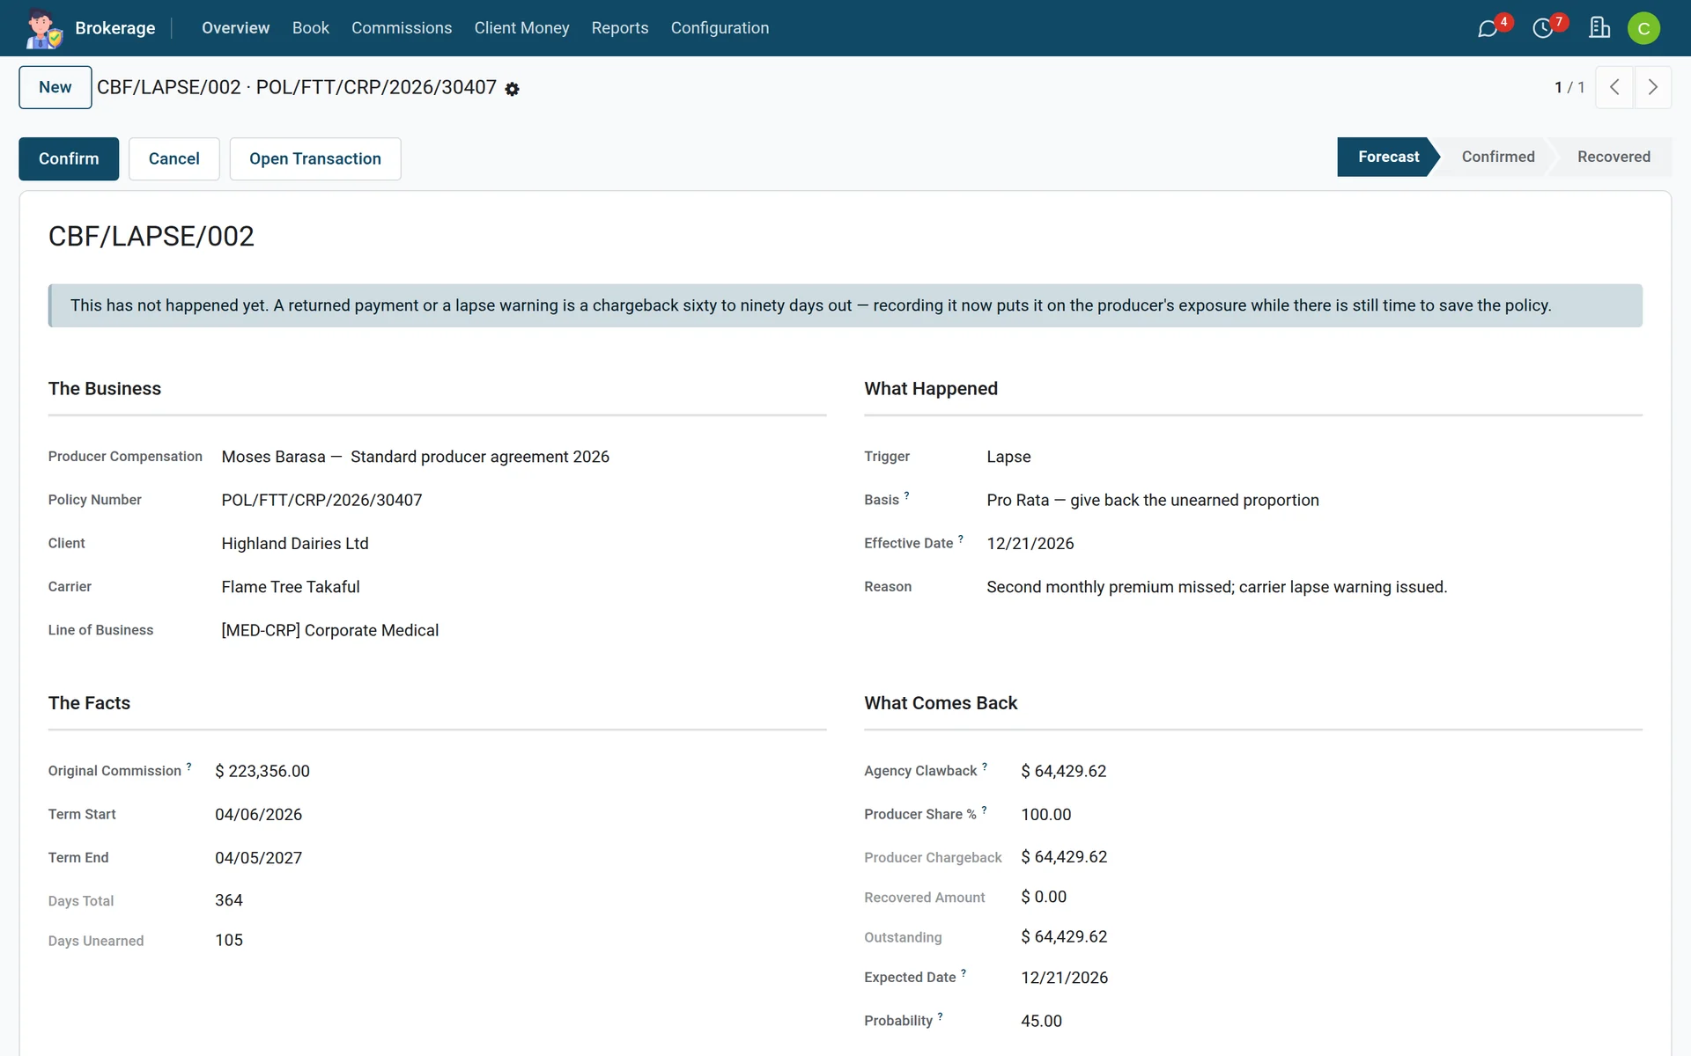
Task: Open the Book menu
Action: click(311, 28)
